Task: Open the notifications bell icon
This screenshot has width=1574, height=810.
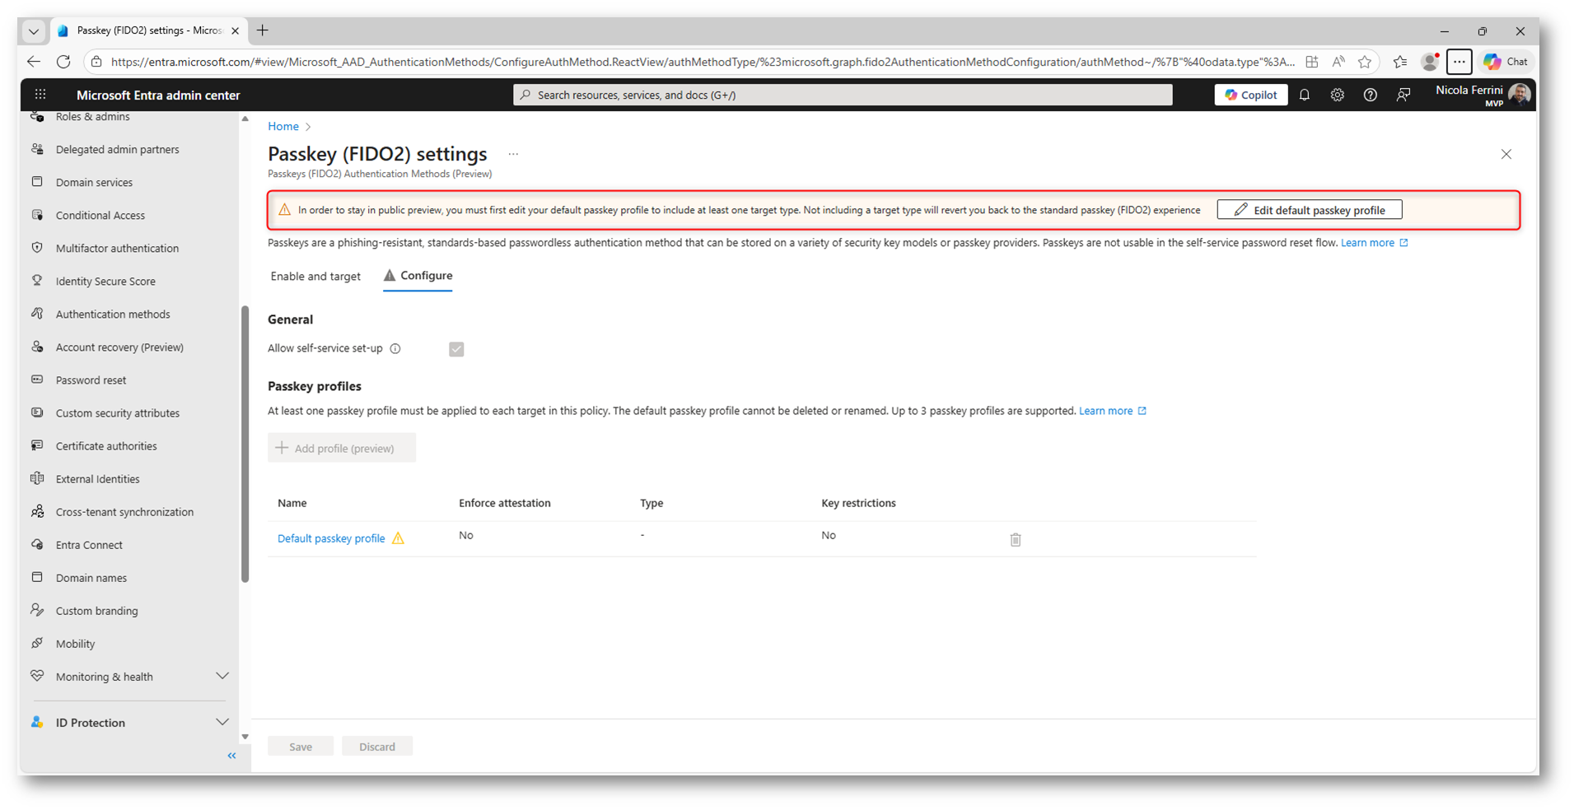Action: coord(1305,95)
